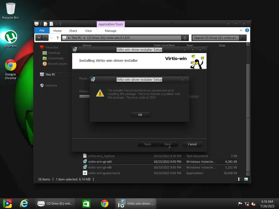The height and width of the screenshot is (209, 279).
Task: Select the virtio-win-gt-x86 installer file
Action: coord(160,167)
